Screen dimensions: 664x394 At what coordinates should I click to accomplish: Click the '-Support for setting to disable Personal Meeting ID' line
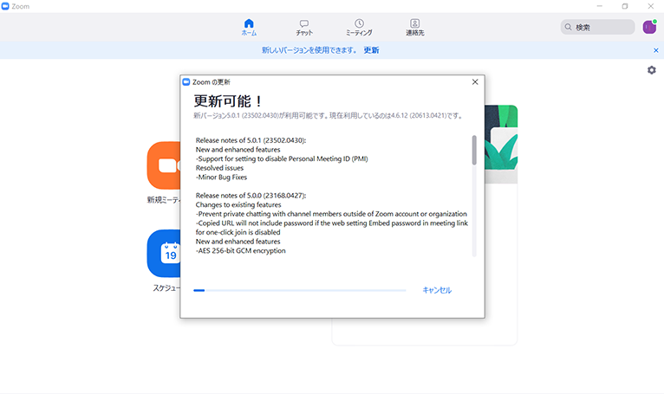(x=282, y=158)
